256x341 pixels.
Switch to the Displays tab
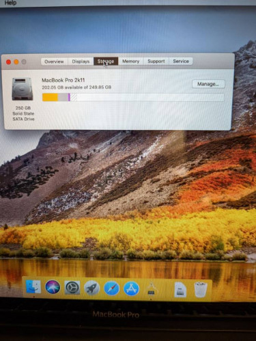click(81, 62)
